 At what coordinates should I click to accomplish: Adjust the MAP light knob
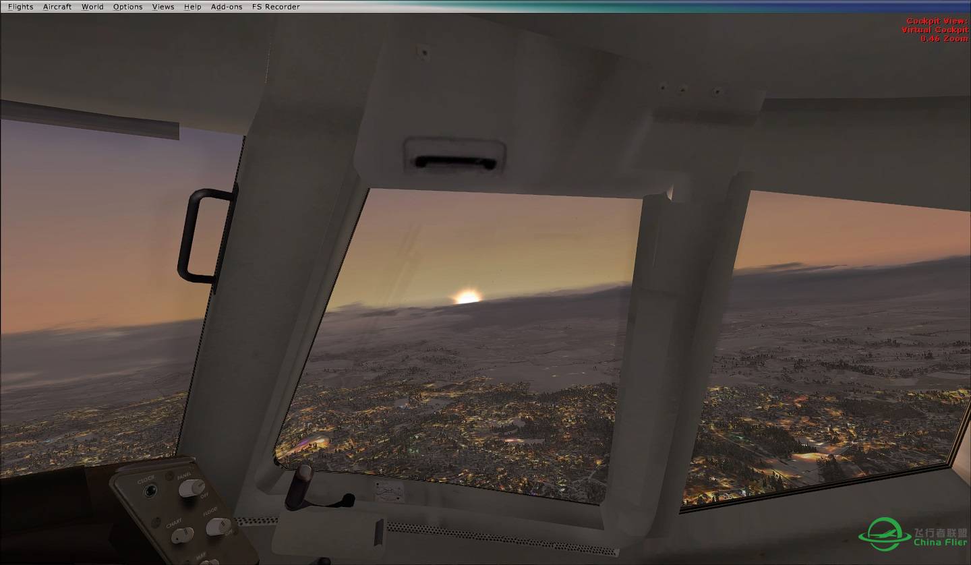pyautogui.click(x=208, y=561)
